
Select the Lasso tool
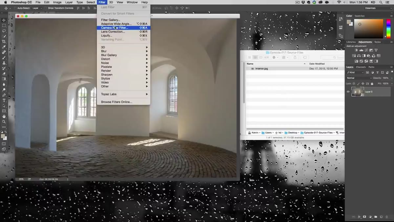click(x=4, y=31)
